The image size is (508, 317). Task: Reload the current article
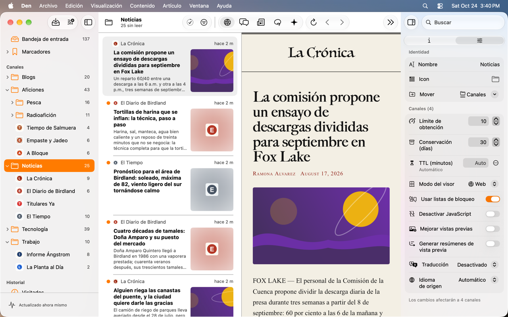pos(314,23)
